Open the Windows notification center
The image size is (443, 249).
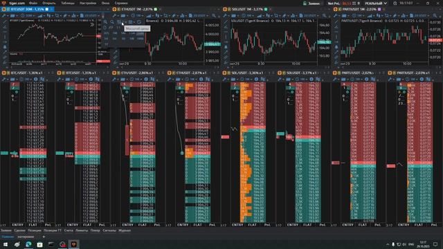tap(435, 244)
